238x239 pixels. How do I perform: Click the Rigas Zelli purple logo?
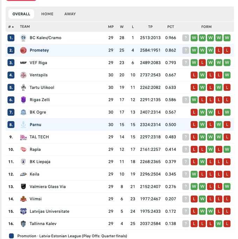click(x=23, y=100)
